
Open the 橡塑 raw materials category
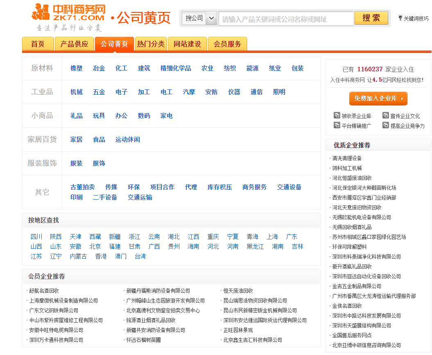(x=76, y=68)
